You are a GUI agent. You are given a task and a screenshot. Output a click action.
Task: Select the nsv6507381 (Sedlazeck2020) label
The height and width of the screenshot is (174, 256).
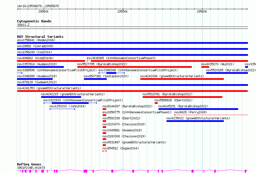tap(106, 76)
